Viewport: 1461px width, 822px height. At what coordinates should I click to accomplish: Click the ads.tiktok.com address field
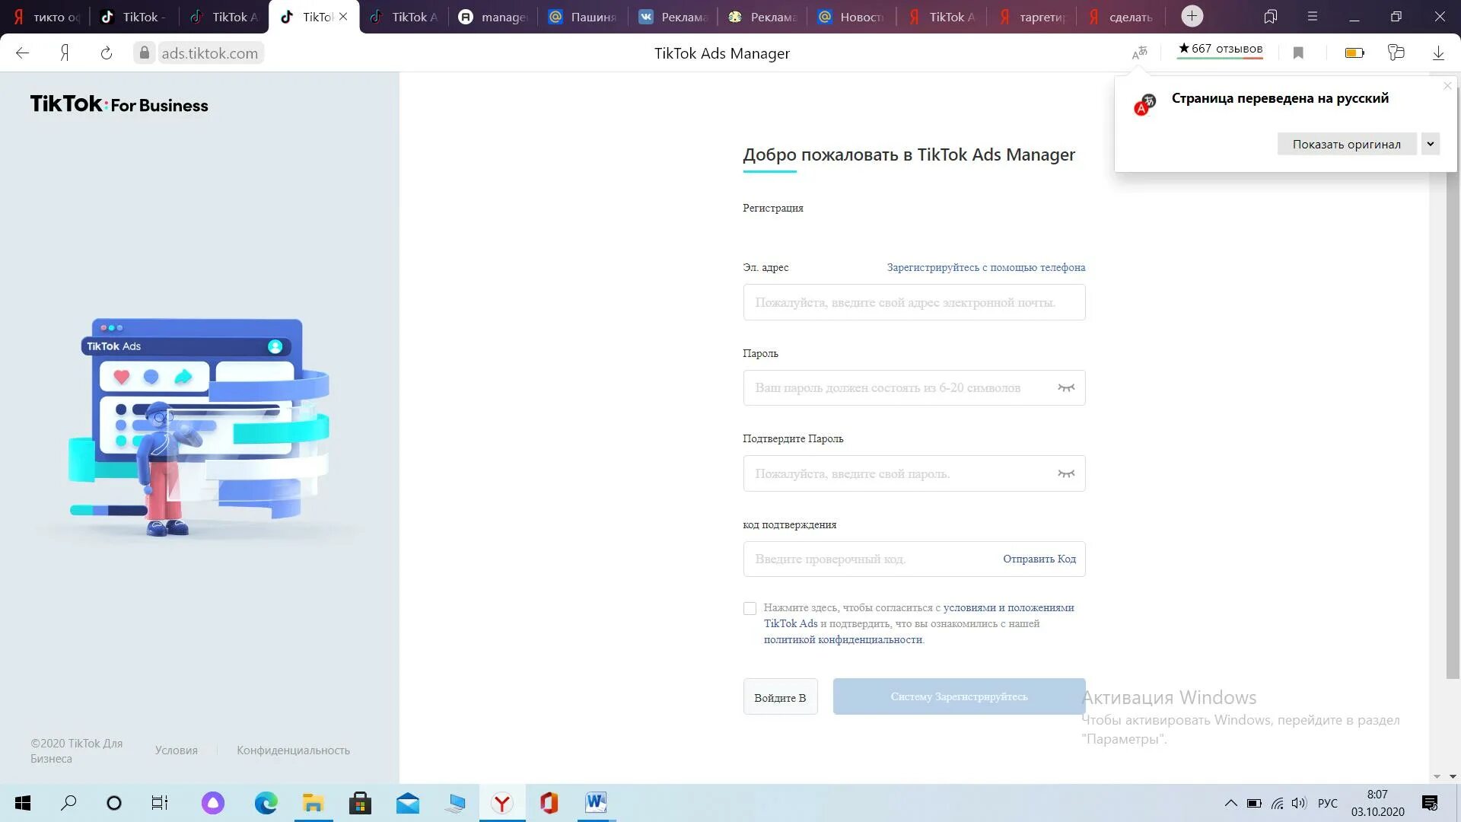tap(210, 53)
